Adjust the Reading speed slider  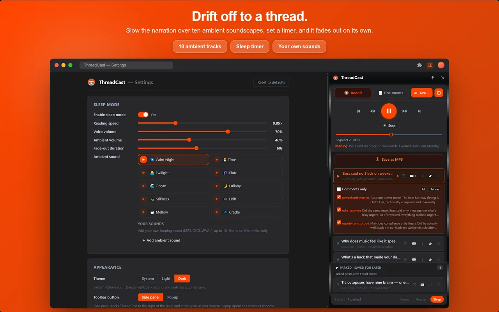point(202,123)
